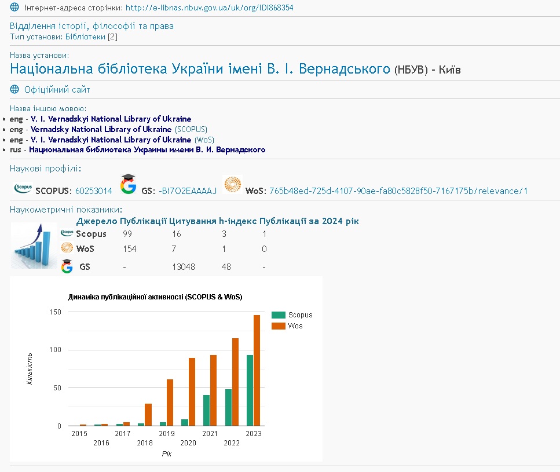Click the Google Scholar icon in profiles row
The width and height of the screenshot is (560, 472).
coord(129,185)
